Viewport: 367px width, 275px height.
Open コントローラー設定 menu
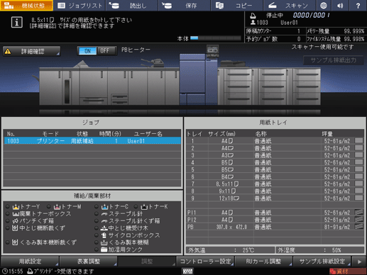point(205,262)
